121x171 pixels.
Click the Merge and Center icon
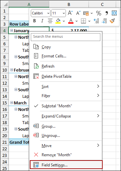click(114, 13)
